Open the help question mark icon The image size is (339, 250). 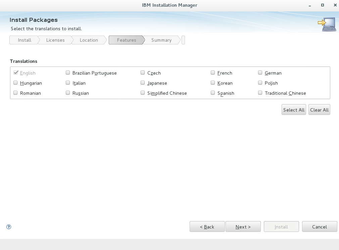coord(9,227)
